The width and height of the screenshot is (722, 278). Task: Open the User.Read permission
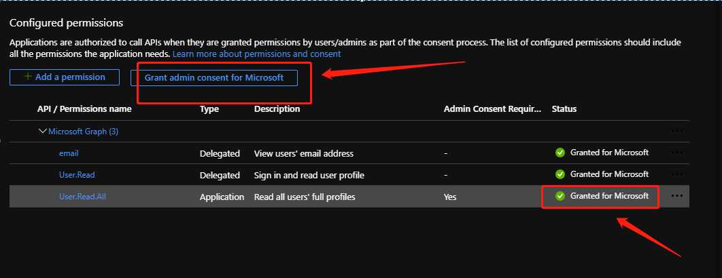(77, 175)
